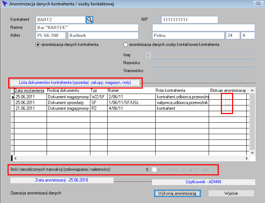
Task: Click the Nazwa field Bar "BARTEK"
Action: click(87, 28)
